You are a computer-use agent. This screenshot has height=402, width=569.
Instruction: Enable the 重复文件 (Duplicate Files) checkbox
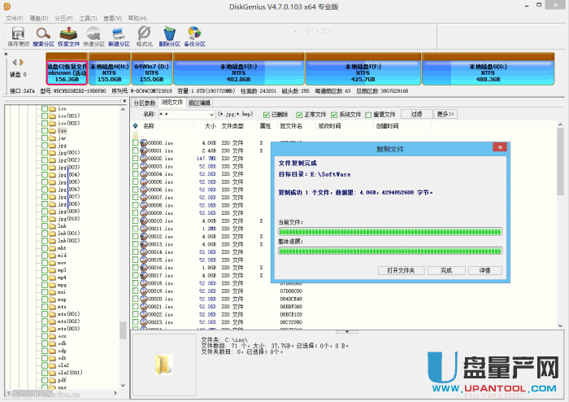coord(369,115)
